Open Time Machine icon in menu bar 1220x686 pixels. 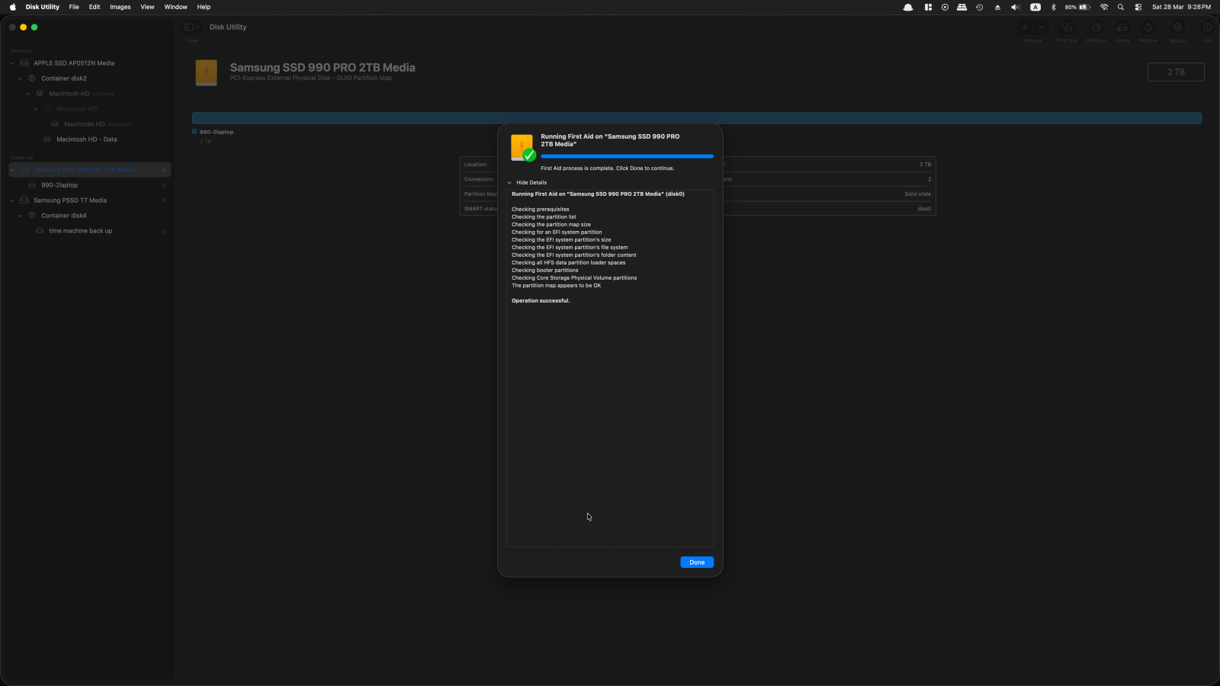(979, 7)
